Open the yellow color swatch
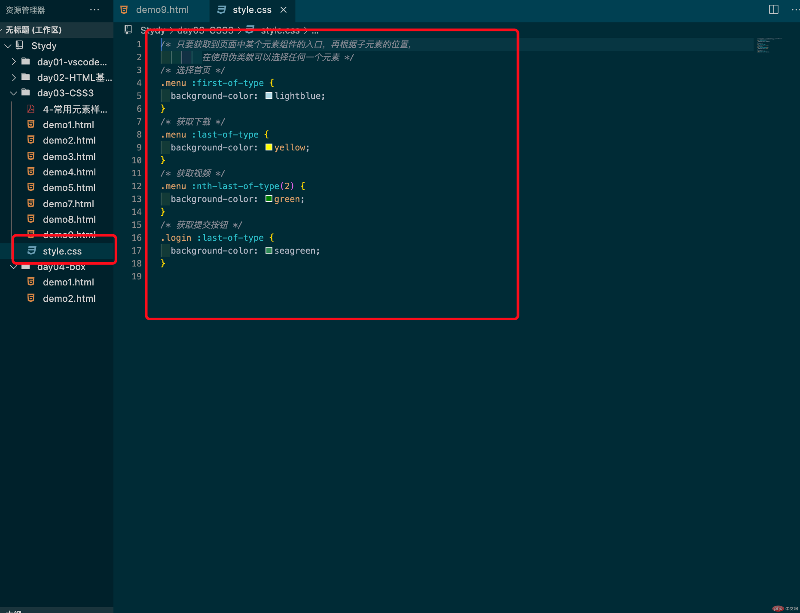Viewport: 800px width, 613px height. point(269,147)
